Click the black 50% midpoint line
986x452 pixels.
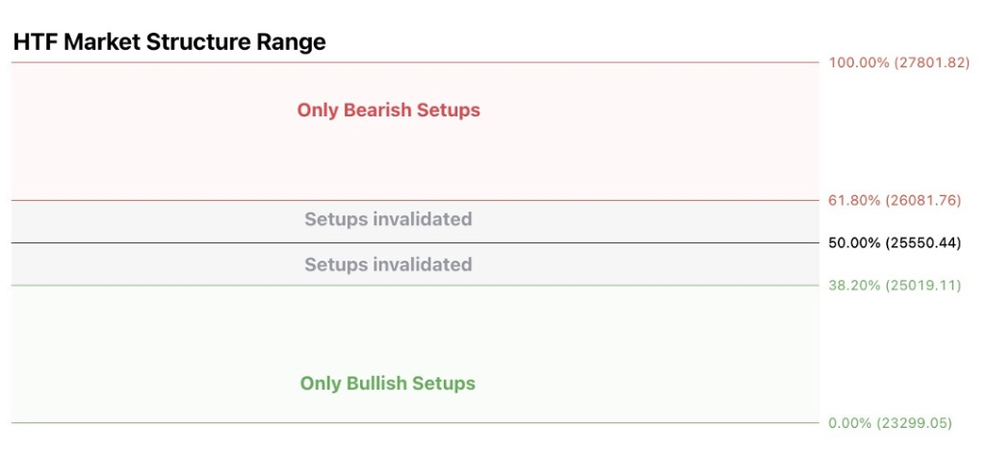tap(578, 242)
